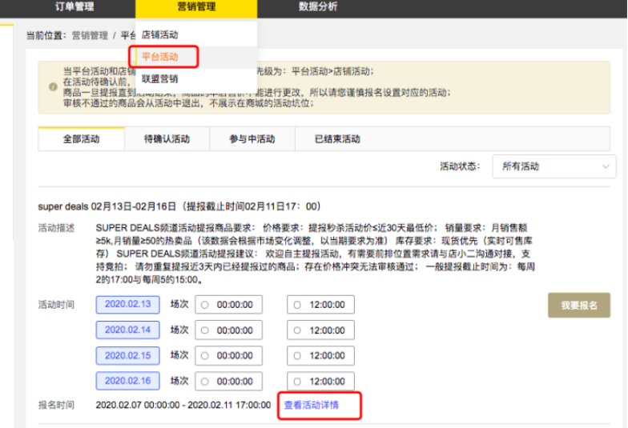Open the 活动状态 所有活动 dropdown
The height and width of the screenshot is (428, 628).
click(x=554, y=166)
